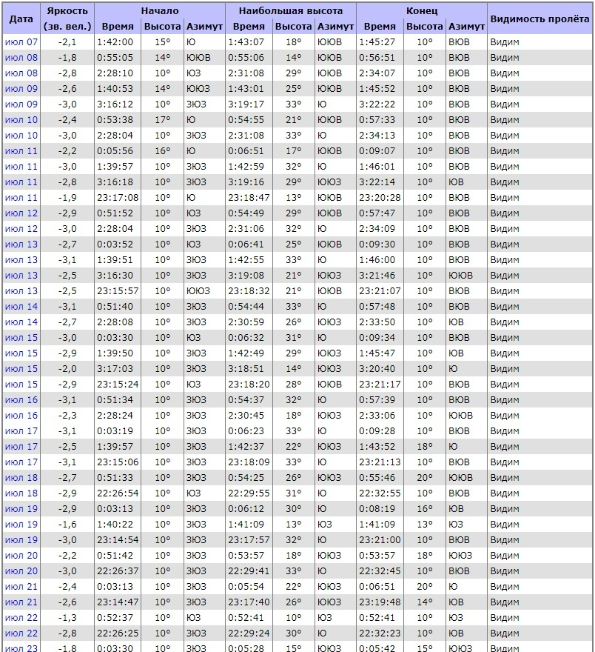Open июл 19 link for the 23:14:54 pass
This screenshot has width=595, height=652.
pos(21,539)
